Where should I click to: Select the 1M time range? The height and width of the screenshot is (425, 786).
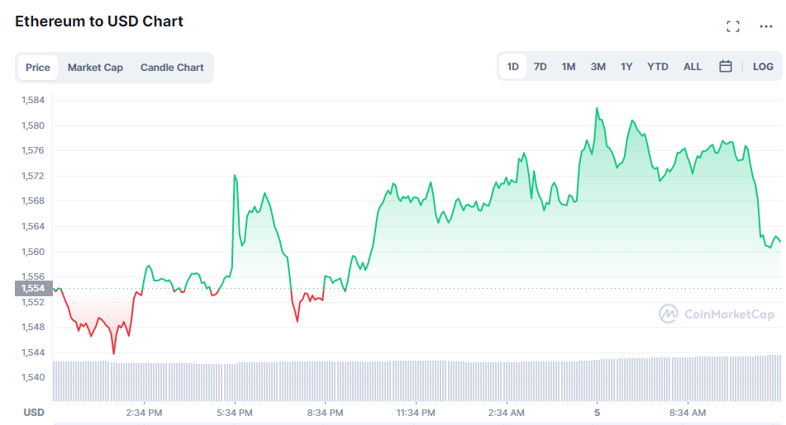pyautogui.click(x=569, y=67)
